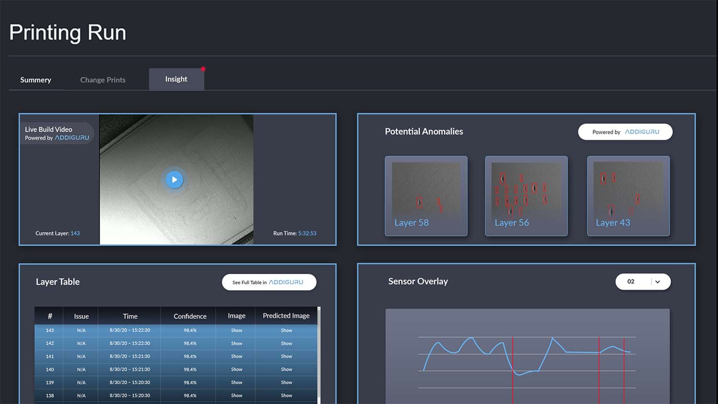This screenshot has width=718, height=404.
Task: Switch to the Summery tab
Action: tap(35, 80)
